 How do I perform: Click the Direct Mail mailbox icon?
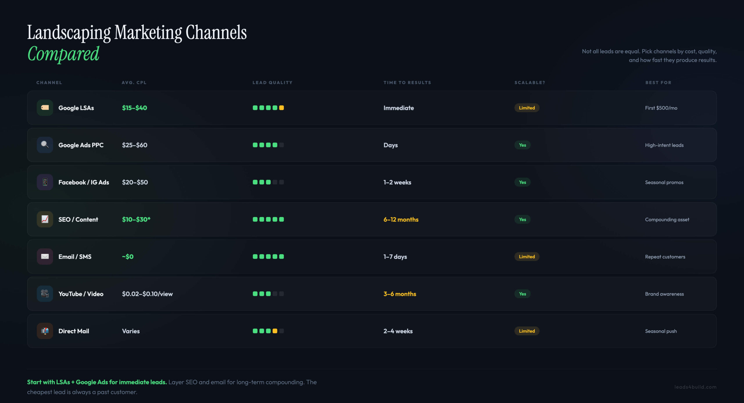click(x=45, y=331)
